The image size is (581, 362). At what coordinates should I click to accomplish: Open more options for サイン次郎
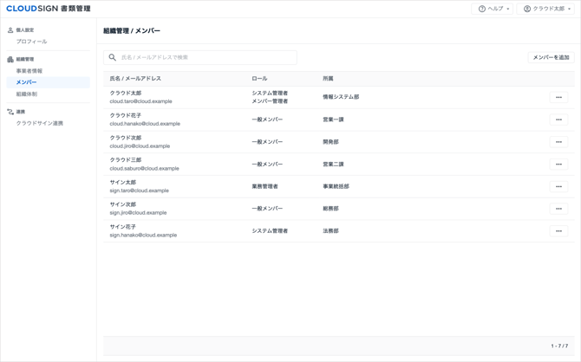558,209
